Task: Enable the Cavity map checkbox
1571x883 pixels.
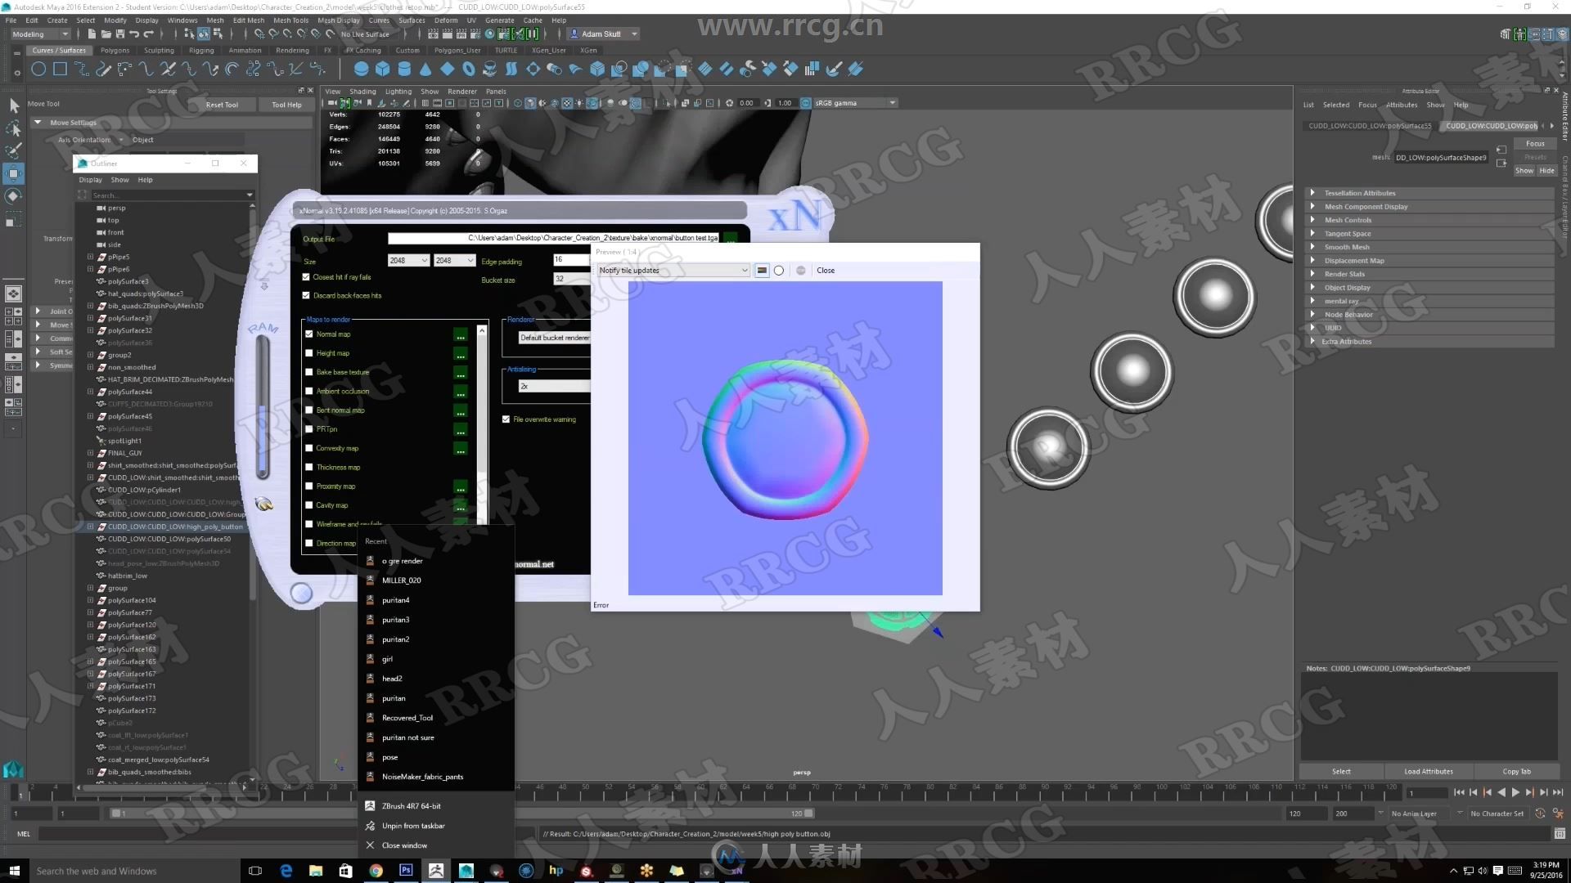Action: click(309, 505)
